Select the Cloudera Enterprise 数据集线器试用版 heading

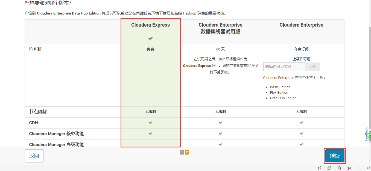pyautogui.click(x=220, y=28)
